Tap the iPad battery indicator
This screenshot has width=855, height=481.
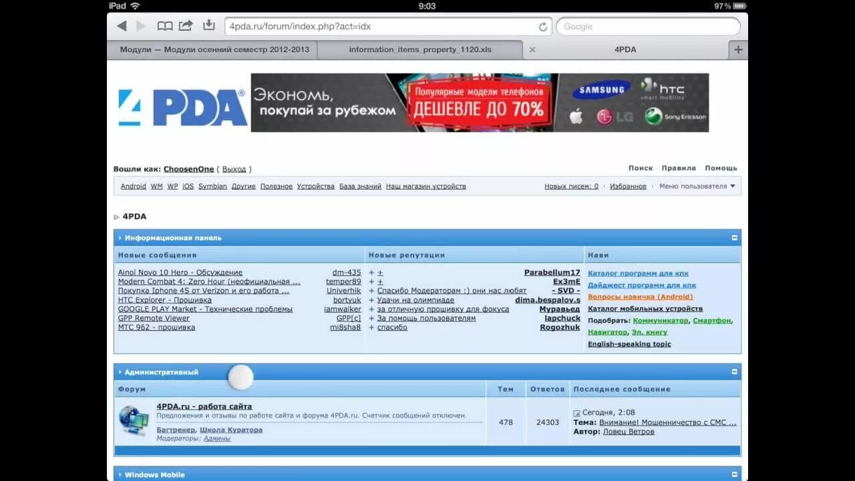pyautogui.click(x=739, y=6)
